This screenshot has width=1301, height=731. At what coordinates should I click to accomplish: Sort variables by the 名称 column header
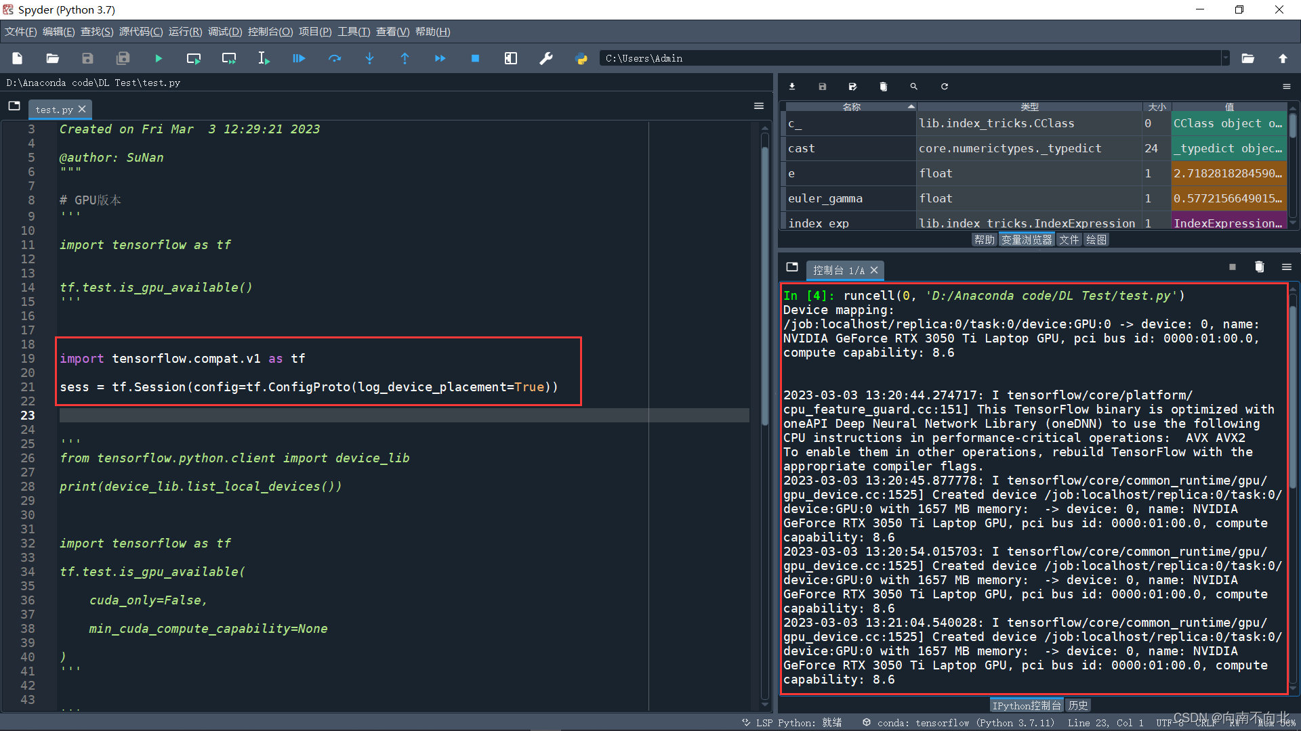tap(851, 107)
